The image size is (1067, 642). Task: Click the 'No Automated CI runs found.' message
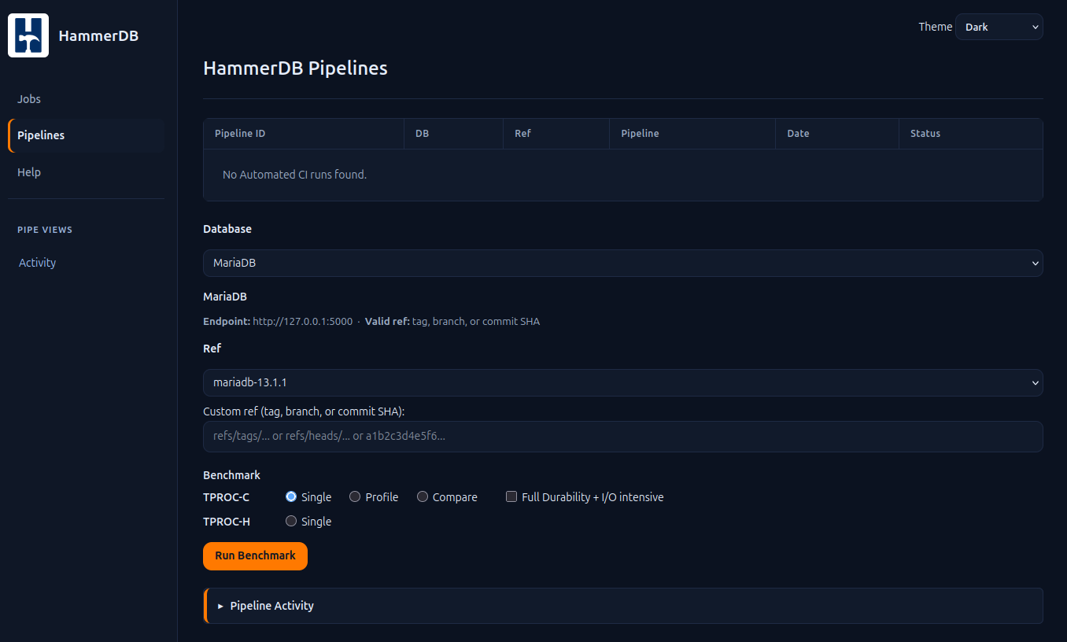pyautogui.click(x=294, y=175)
